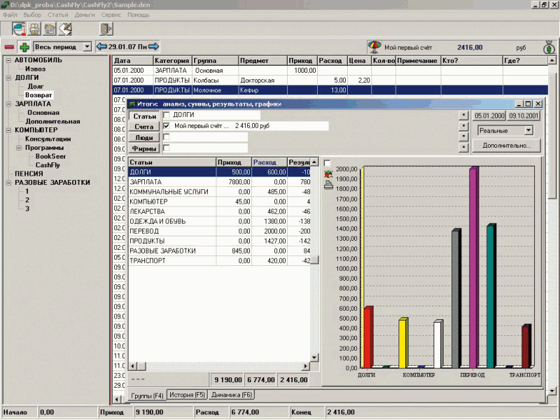This screenshot has width=560, height=420.
Task: Click the teal chart bar
Action: [x=491, y=296]
